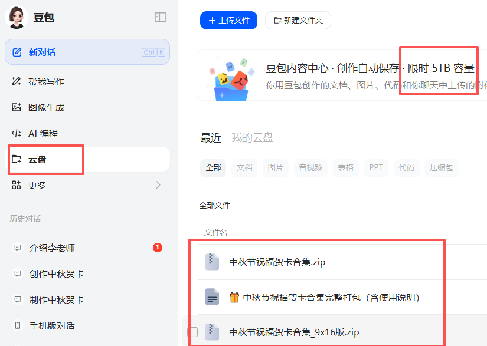
Task: Collapse the sidebar with panel toggle icon
Action: tap(161, 17)
